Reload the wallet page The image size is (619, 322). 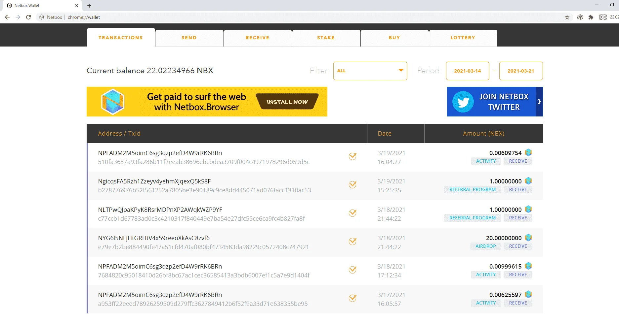[28, 17]
